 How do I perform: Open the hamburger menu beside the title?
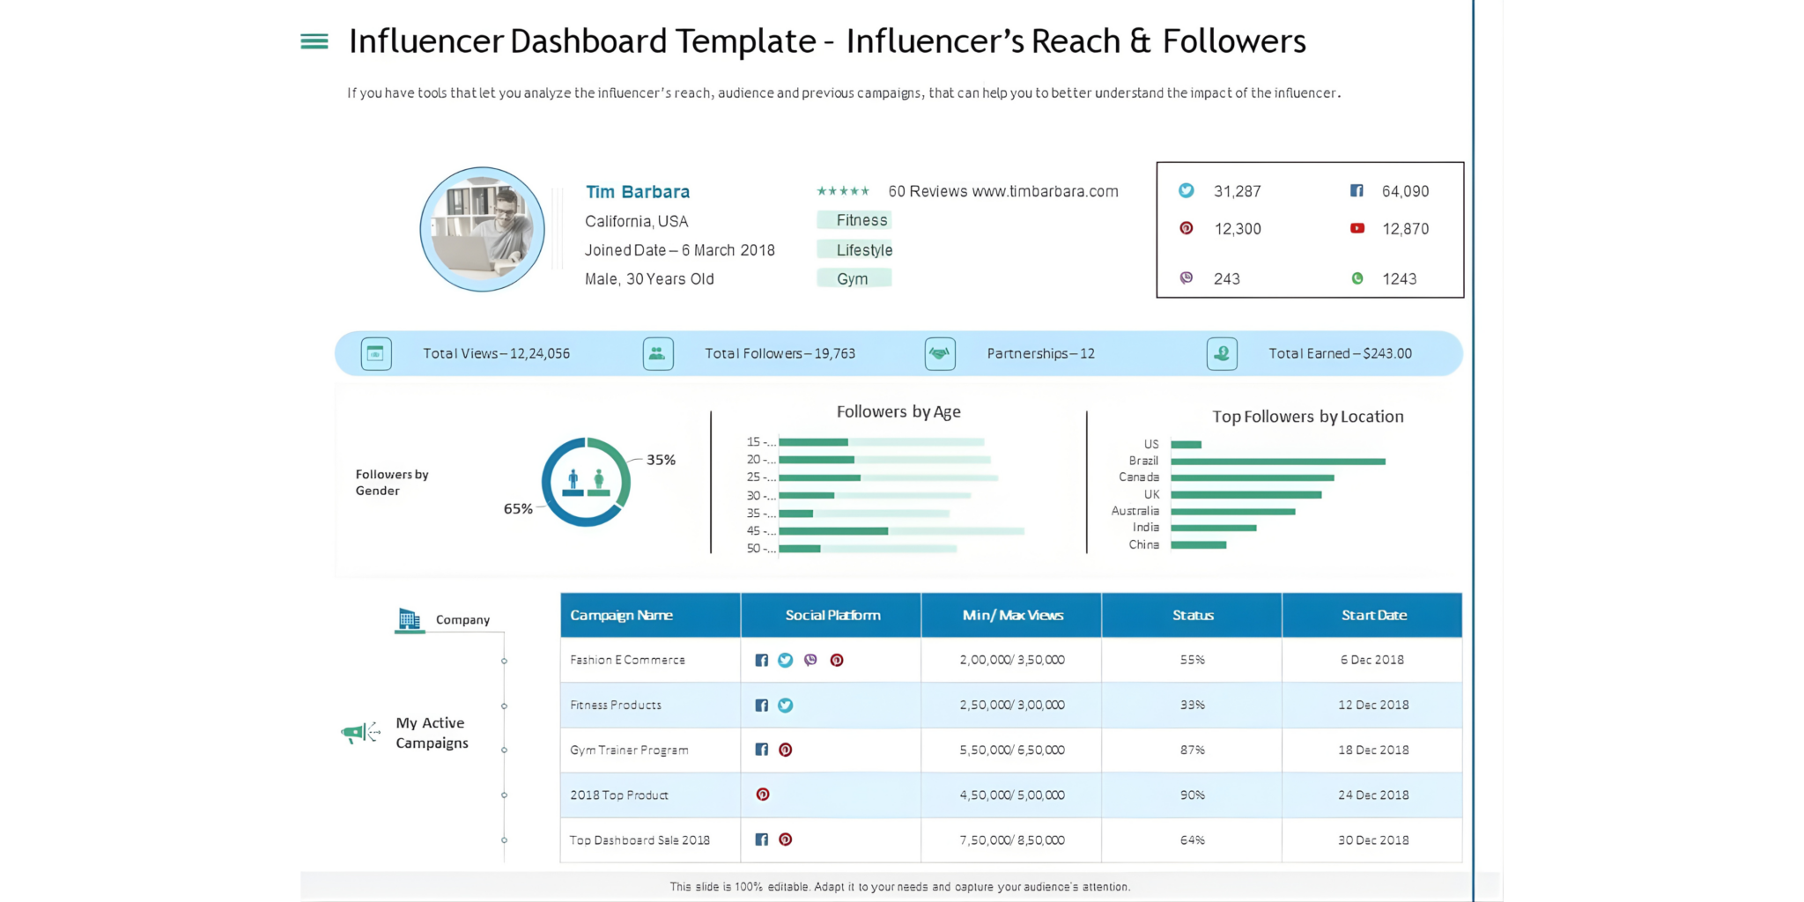coord(313,41)
